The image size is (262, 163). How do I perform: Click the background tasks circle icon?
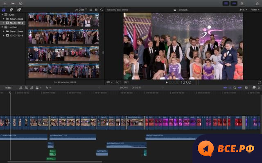pyautogui.click(x=20, y=3)
